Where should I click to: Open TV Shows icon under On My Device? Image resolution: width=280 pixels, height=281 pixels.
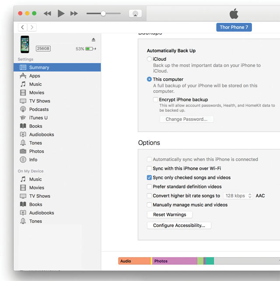pyautogui.click(x=23, y=196)
